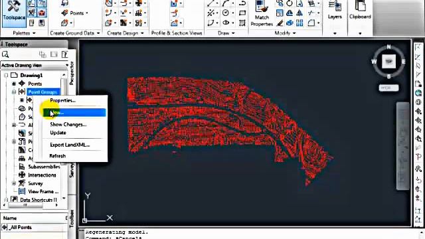Switch to the Toolbox side tab
The height and width of the screenshot is (239, 425).
[72, 218]
